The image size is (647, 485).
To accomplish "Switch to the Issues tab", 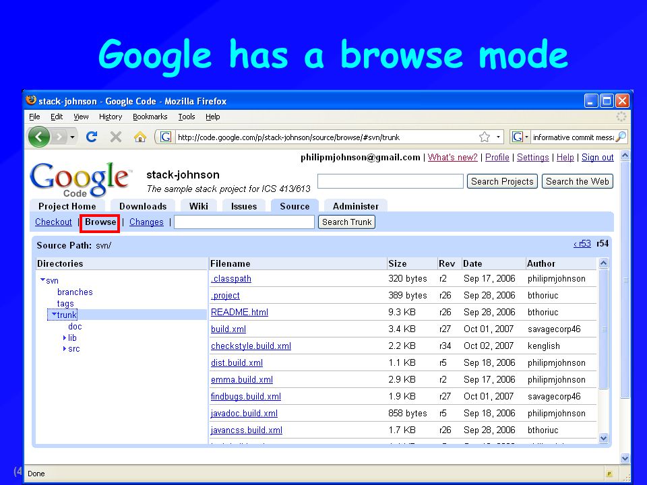I will click(x=244, y=206).
